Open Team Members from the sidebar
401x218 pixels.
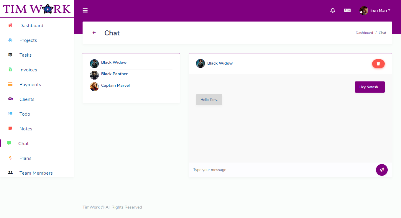(x=36, y=173)
